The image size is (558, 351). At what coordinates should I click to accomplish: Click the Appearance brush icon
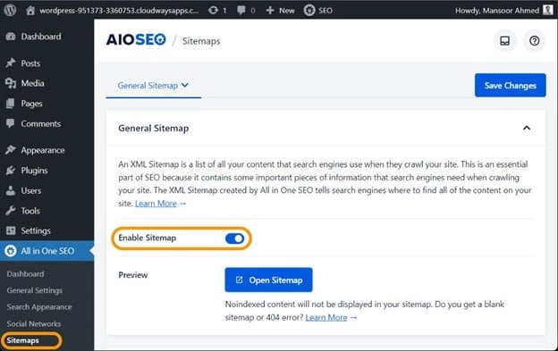(x=11, y=150)
